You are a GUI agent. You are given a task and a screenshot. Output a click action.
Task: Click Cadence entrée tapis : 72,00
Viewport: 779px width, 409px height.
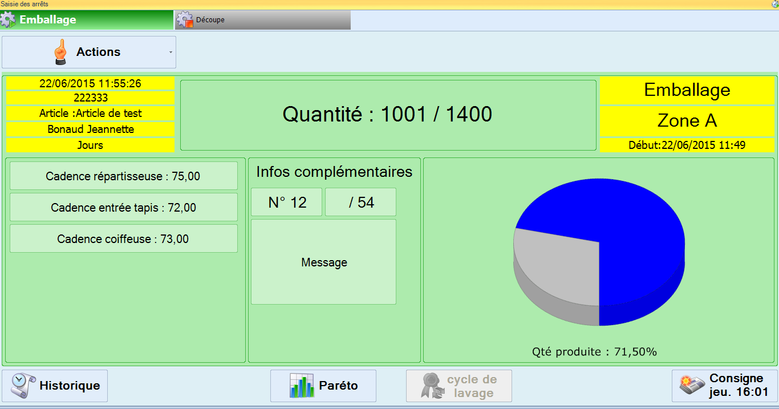(124, 208)
